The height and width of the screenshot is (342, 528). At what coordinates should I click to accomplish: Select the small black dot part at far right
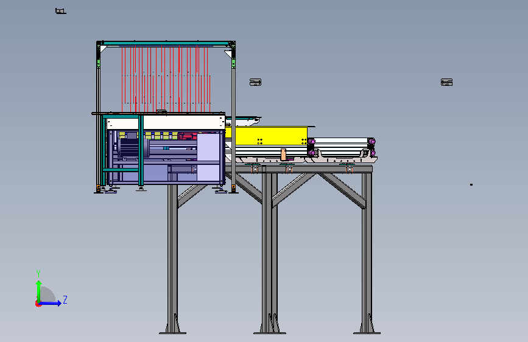tap(471, 184)
